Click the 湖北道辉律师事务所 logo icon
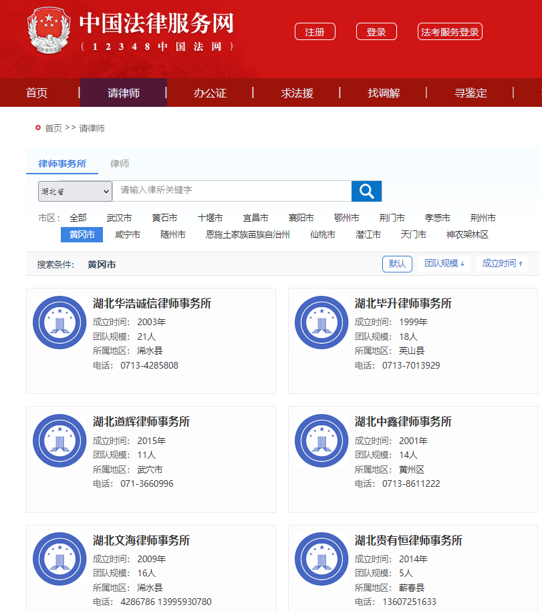 point(59,440)
